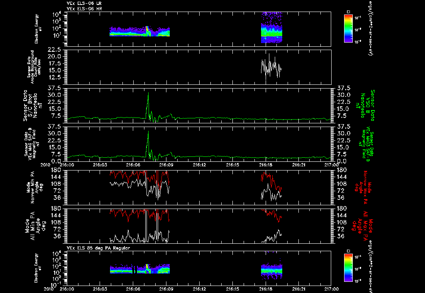Click the 216:18 data block in bottom 85 deg PA spectrogram
The image size is (425, 293).
click(x=271, y=269)
